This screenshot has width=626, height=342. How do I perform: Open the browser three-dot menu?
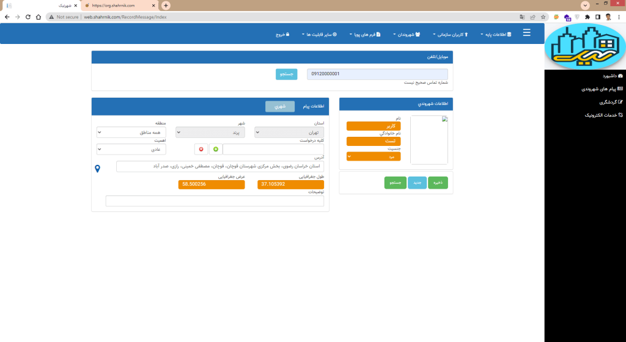coord(619,17)
